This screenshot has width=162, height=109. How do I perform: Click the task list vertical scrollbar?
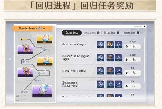144,60
